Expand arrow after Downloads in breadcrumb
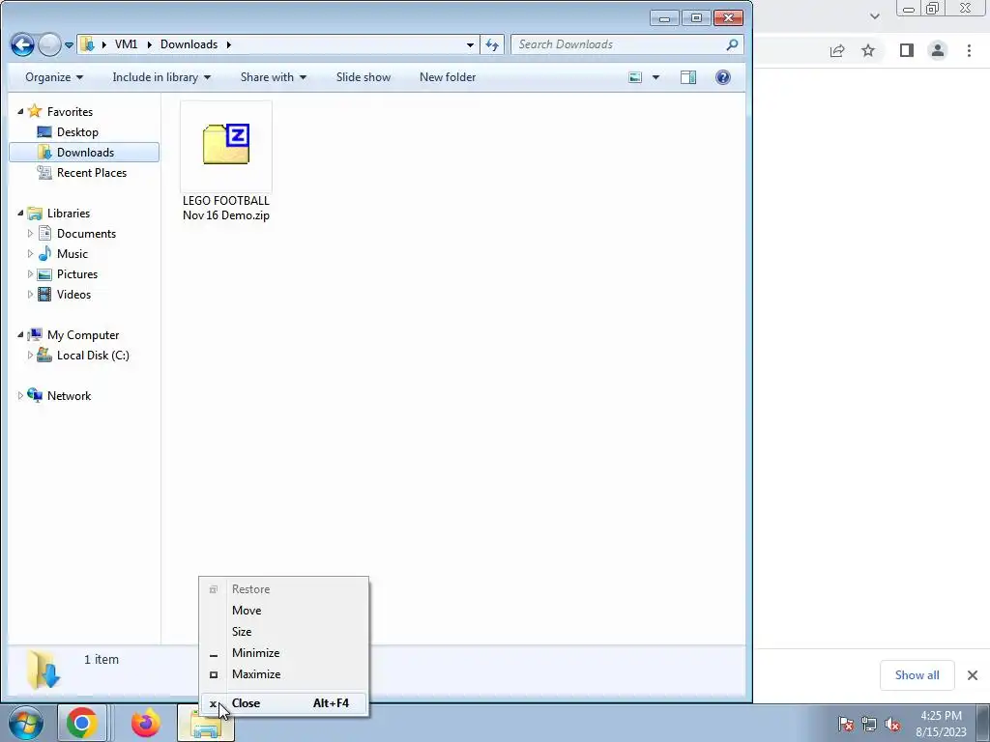Viewport: 990px width, 742px height. (x=228, y=44)
